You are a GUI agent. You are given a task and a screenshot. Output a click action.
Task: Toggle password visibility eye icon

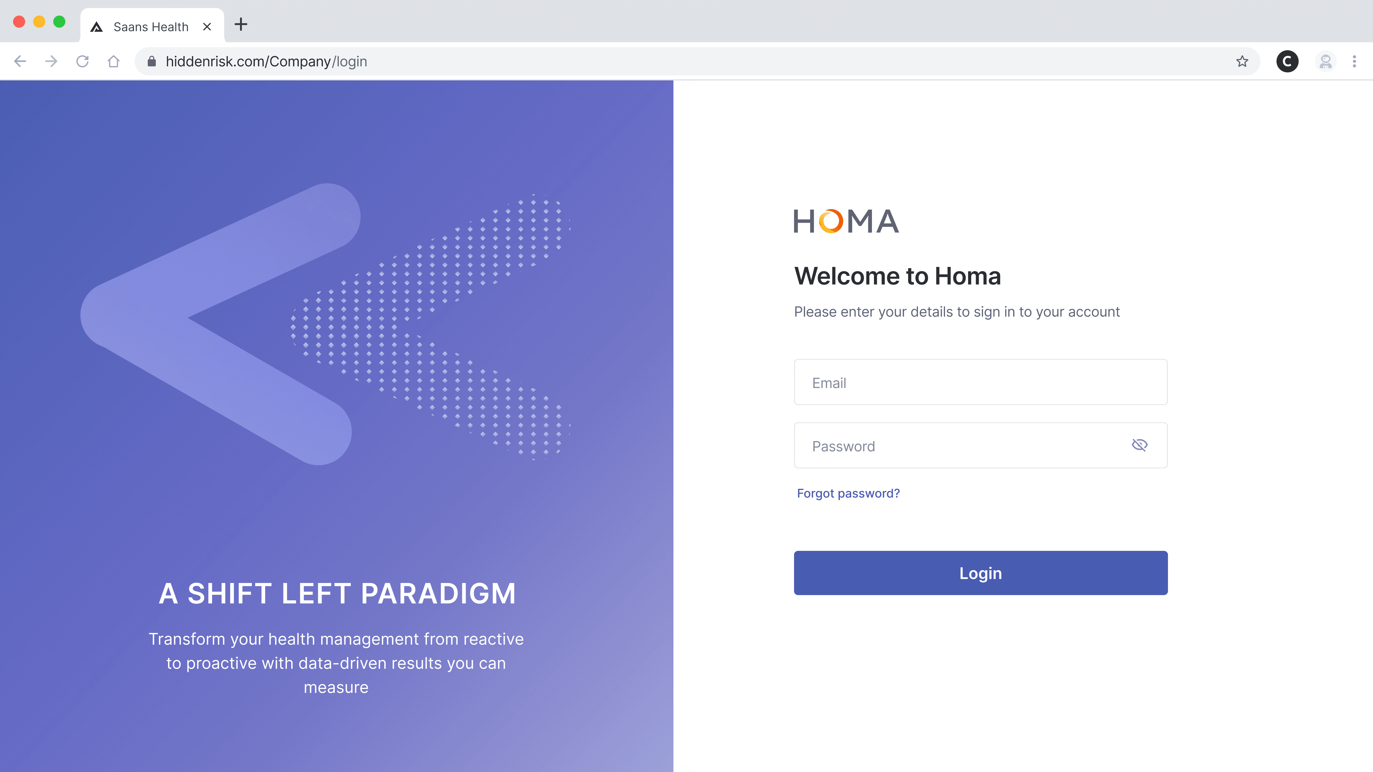pyautogui.click(x=1139, y=445)
